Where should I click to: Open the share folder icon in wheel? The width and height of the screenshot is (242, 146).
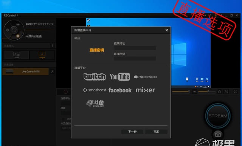pos(18,24)
